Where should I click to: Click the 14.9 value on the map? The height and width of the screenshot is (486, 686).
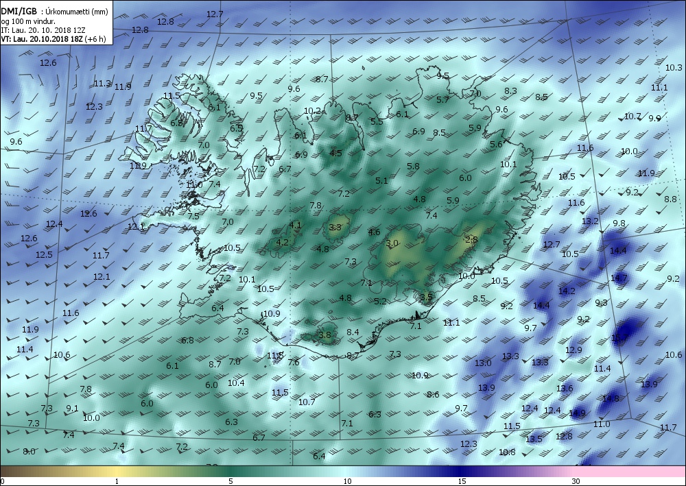click(577, 413)
